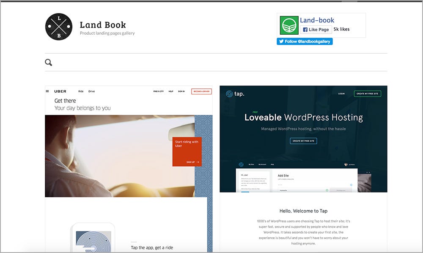Click the tap. logo icon
Viewport: 423px width, 253px height.
(229, 94)
